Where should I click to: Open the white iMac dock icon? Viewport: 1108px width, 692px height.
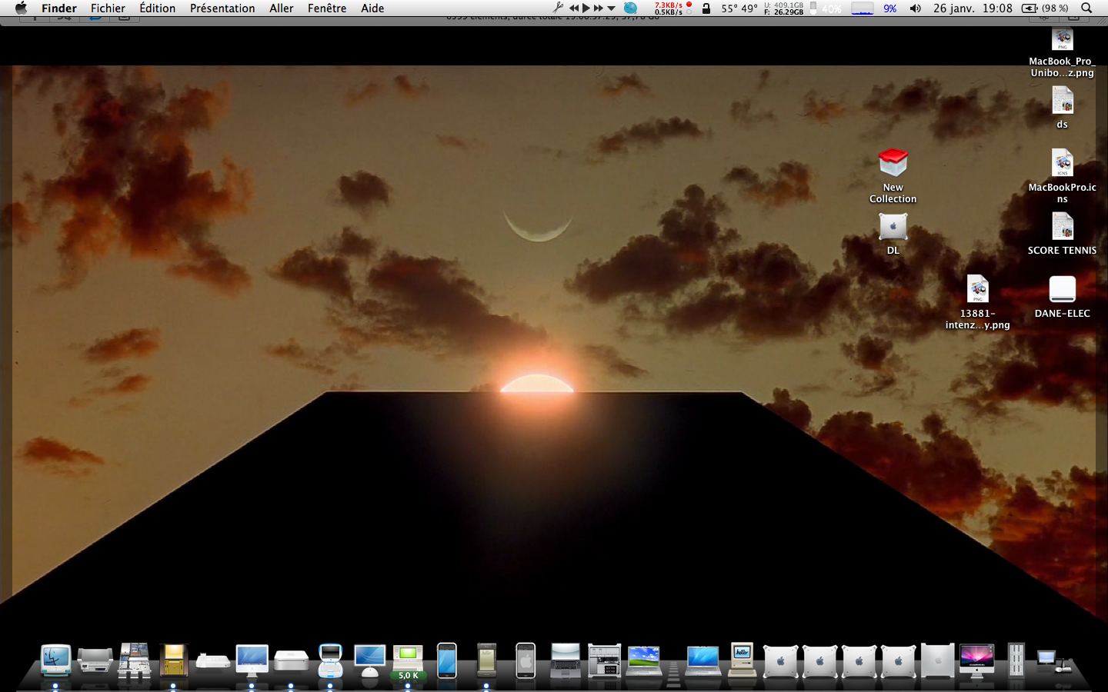pos(252,660)
